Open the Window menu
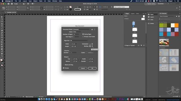The width and height of the screenshot is (181, 101). (55, 1)
